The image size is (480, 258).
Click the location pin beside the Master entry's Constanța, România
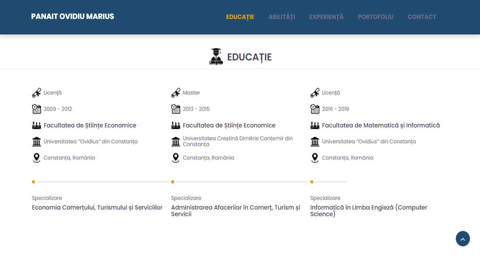(176, 158)
